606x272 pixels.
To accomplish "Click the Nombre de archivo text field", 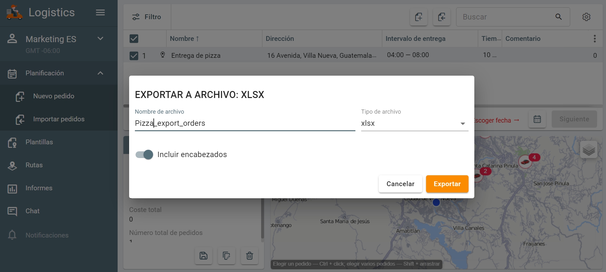I will pos(245,124).
